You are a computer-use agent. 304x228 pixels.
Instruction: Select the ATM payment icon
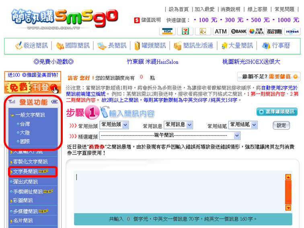point(220,31)
